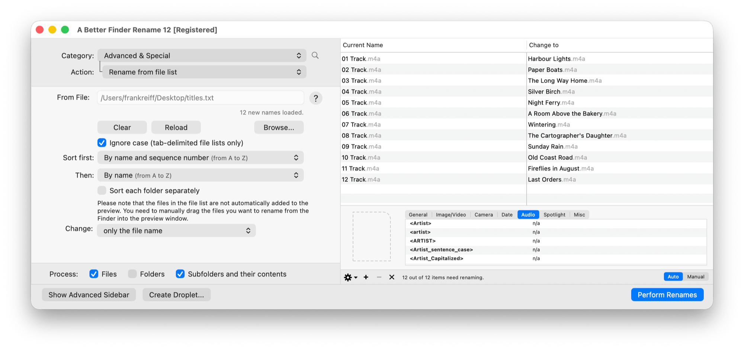Click the X icon to clear preview list

click(x=392, y=277)
